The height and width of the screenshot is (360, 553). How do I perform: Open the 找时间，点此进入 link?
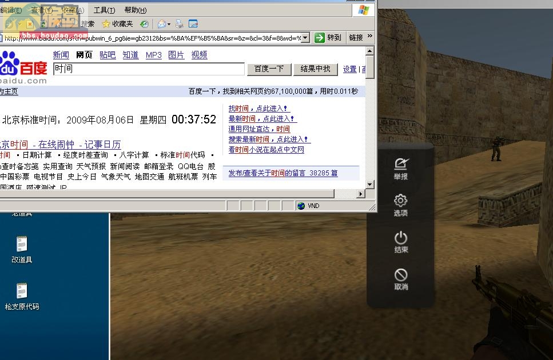258,109
